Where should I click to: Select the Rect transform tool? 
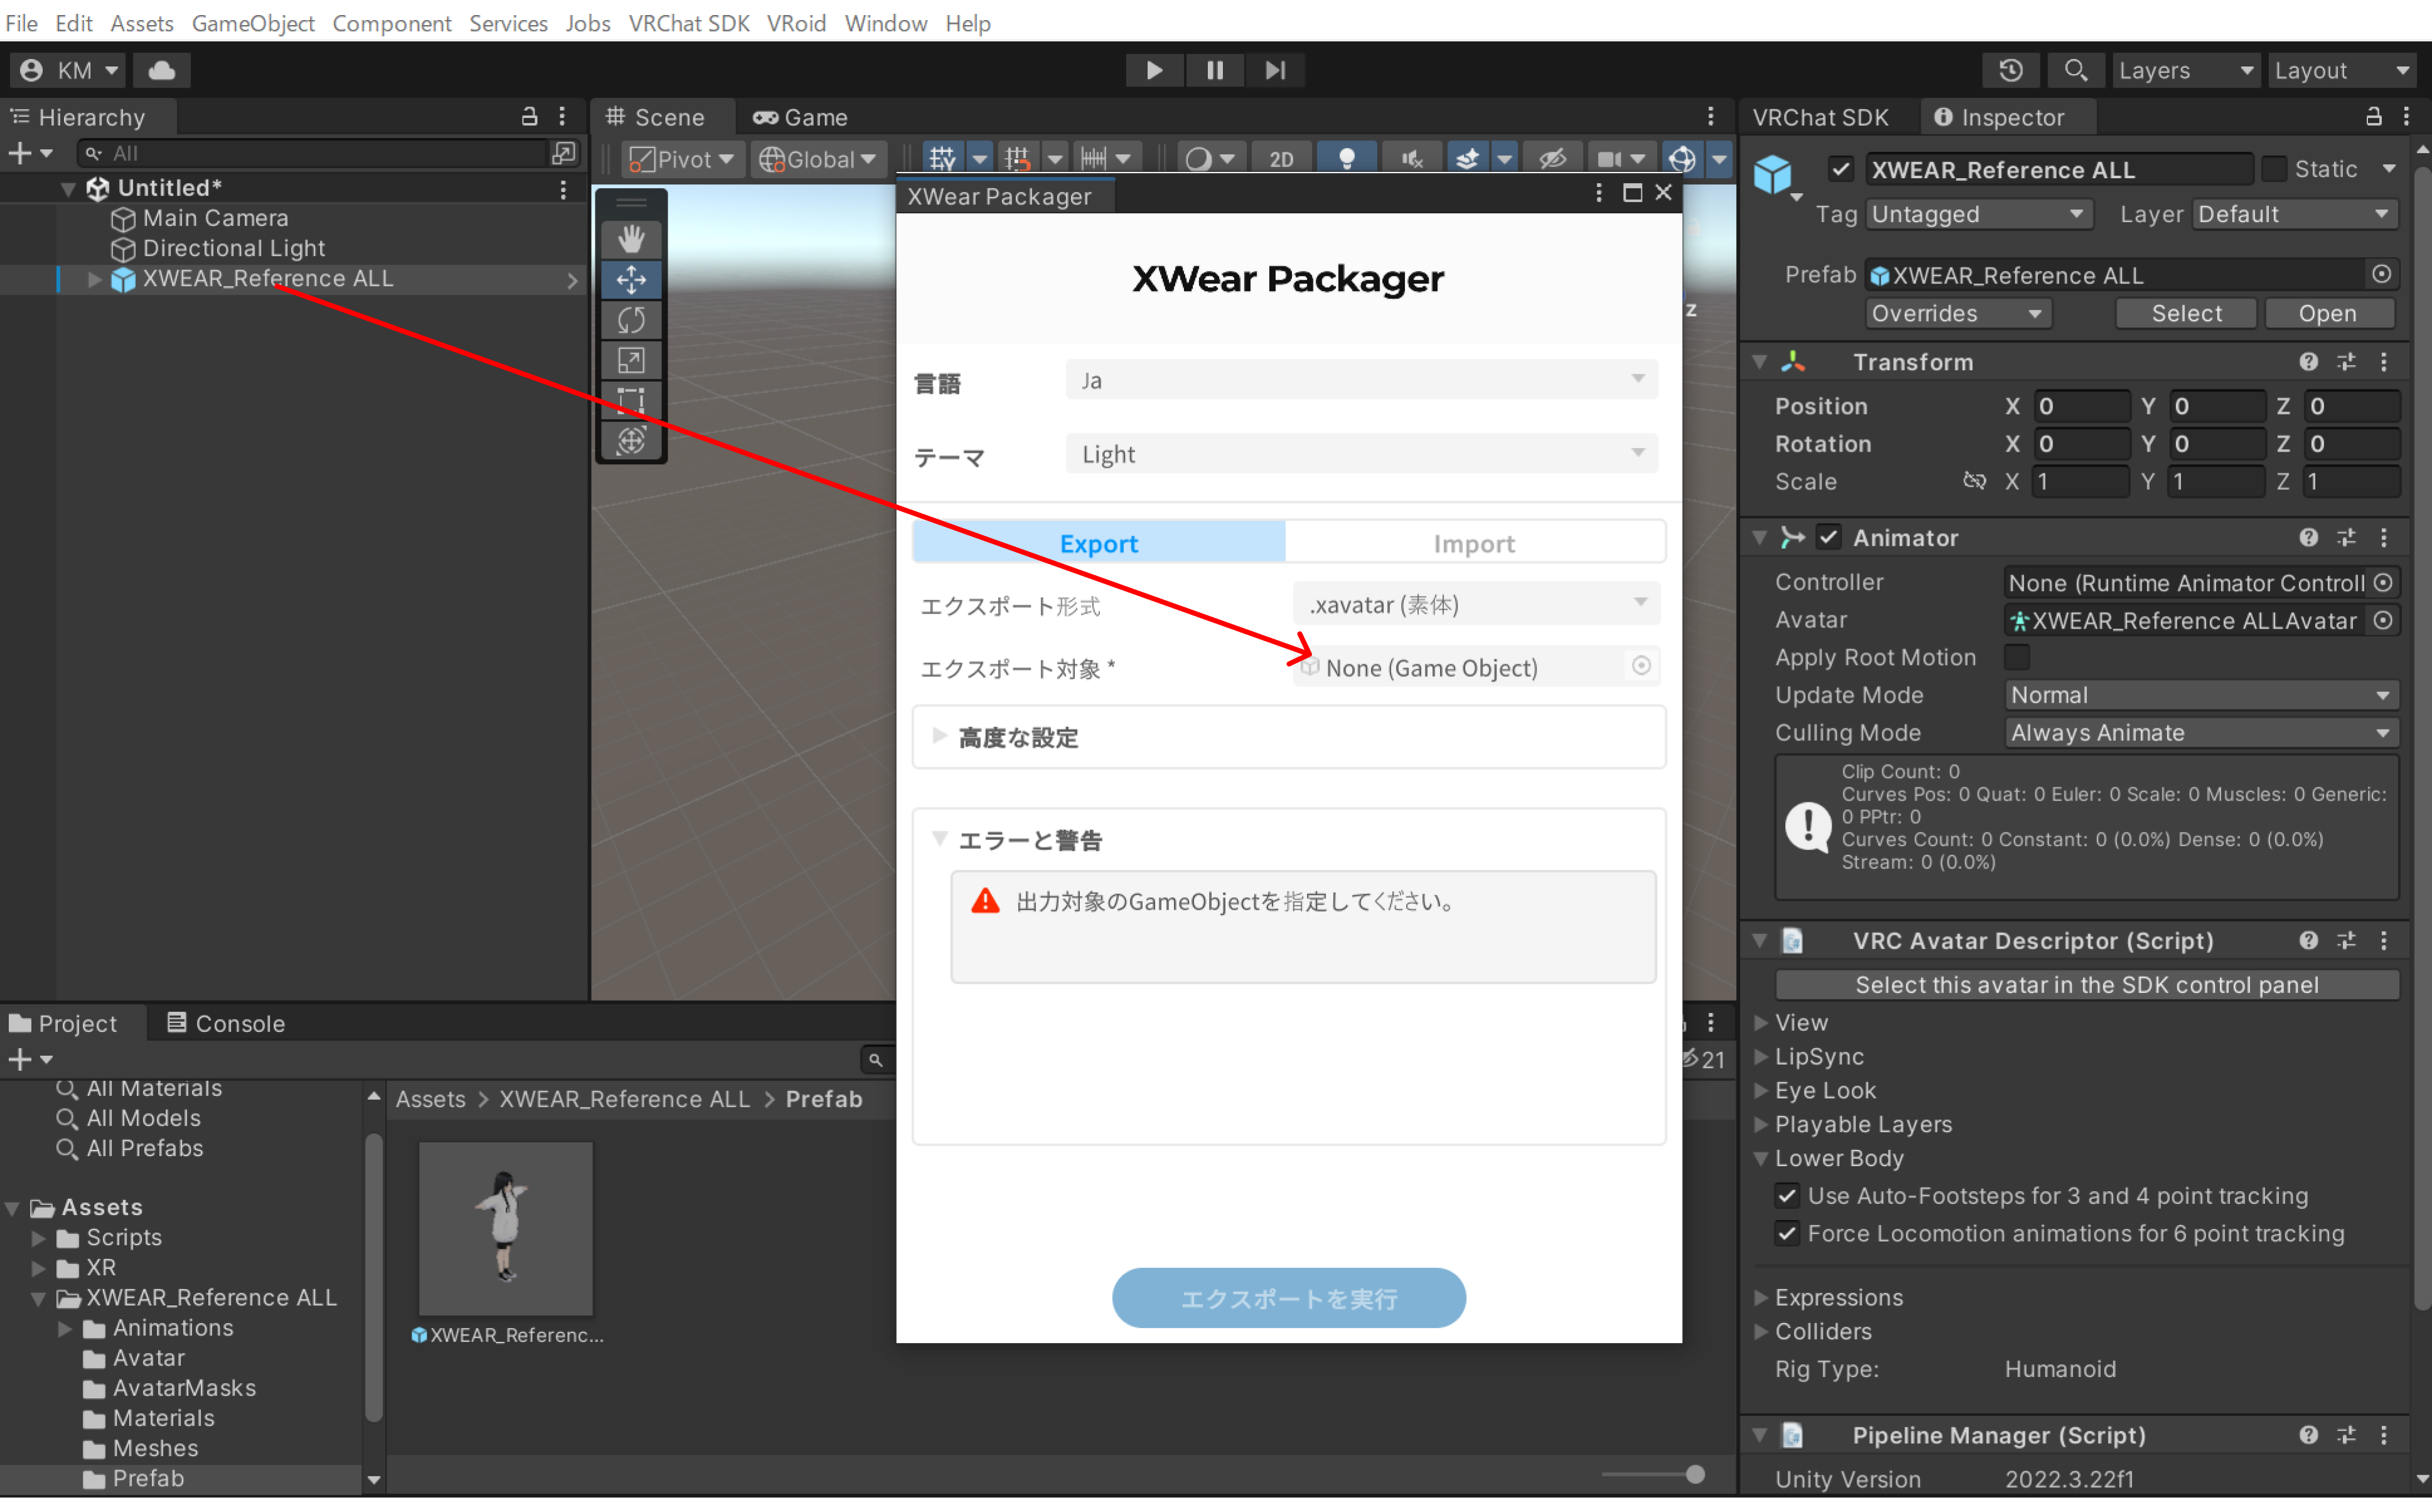(x=631, y=400)
